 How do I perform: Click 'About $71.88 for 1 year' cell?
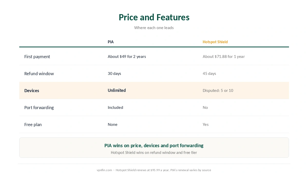(224, 56)
